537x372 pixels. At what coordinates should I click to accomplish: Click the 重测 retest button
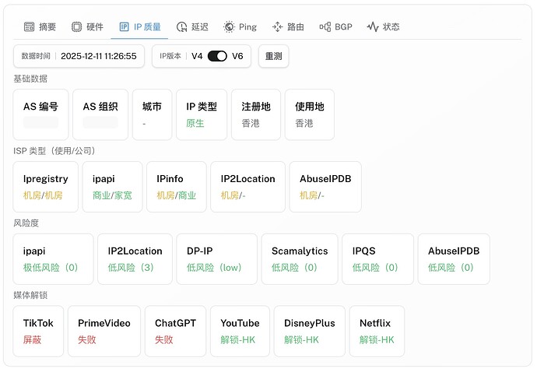274,56
